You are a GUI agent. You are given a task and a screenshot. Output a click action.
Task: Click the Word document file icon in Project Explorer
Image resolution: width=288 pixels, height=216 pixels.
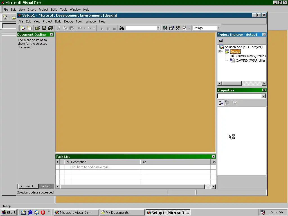click(x=232, y=60)
